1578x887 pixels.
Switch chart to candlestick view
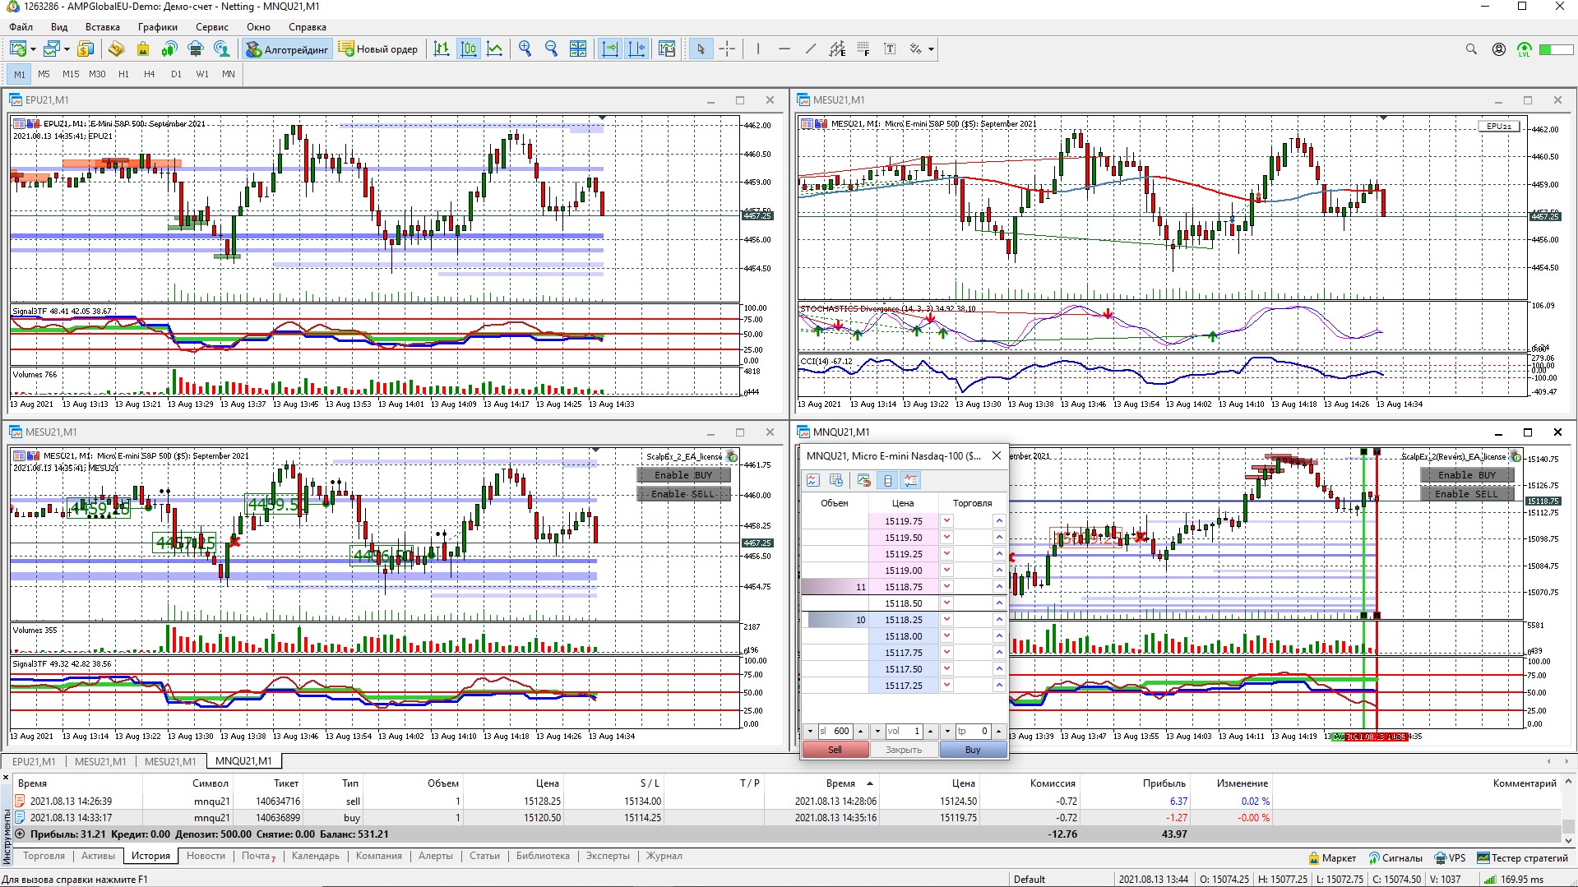pyautogui.click(x=468, y=49)
